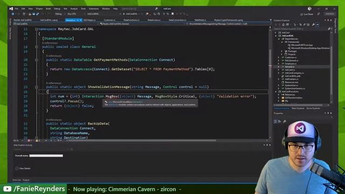The height and width of the screenshot is (194, 345).
Task: Select JobCardCompany.cs in Solution Explorer
Action: tap(294, 73)
